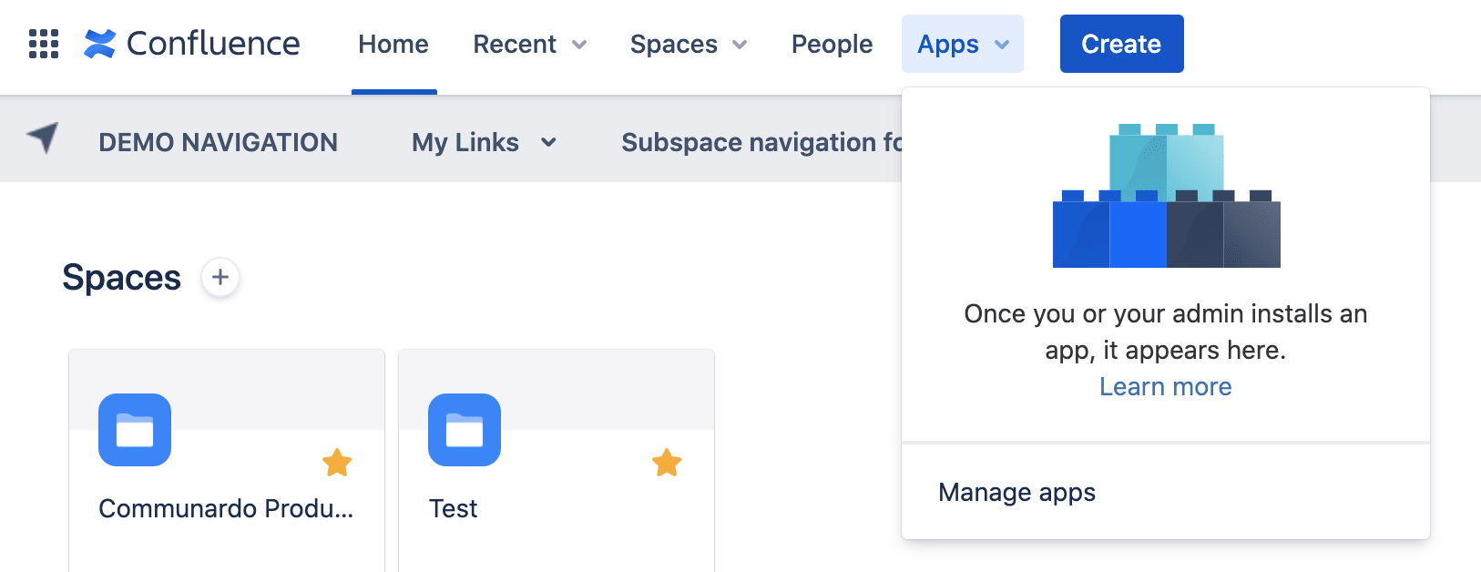Select Manage apps
This screenshot has height=572, width=1481.
click(1016, 492)
